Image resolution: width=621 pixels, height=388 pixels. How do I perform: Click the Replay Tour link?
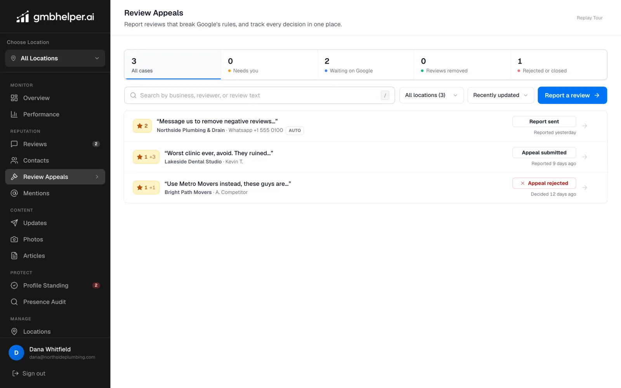coord(590,18)
